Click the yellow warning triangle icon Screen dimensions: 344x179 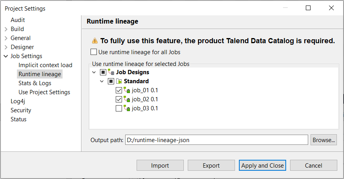coord(94,40)
